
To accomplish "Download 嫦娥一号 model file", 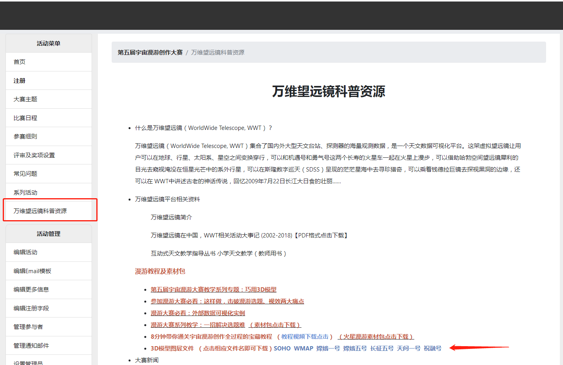I will pos(328,348).
